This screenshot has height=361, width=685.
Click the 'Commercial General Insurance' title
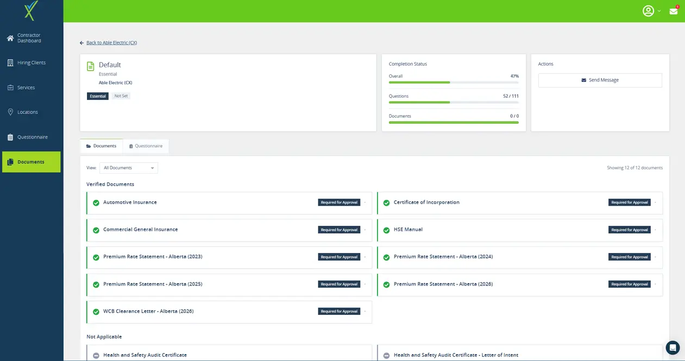pyautogui.click(x=141, y=230)
